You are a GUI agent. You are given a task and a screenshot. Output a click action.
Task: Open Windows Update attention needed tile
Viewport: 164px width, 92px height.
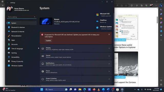coord(104,28)
